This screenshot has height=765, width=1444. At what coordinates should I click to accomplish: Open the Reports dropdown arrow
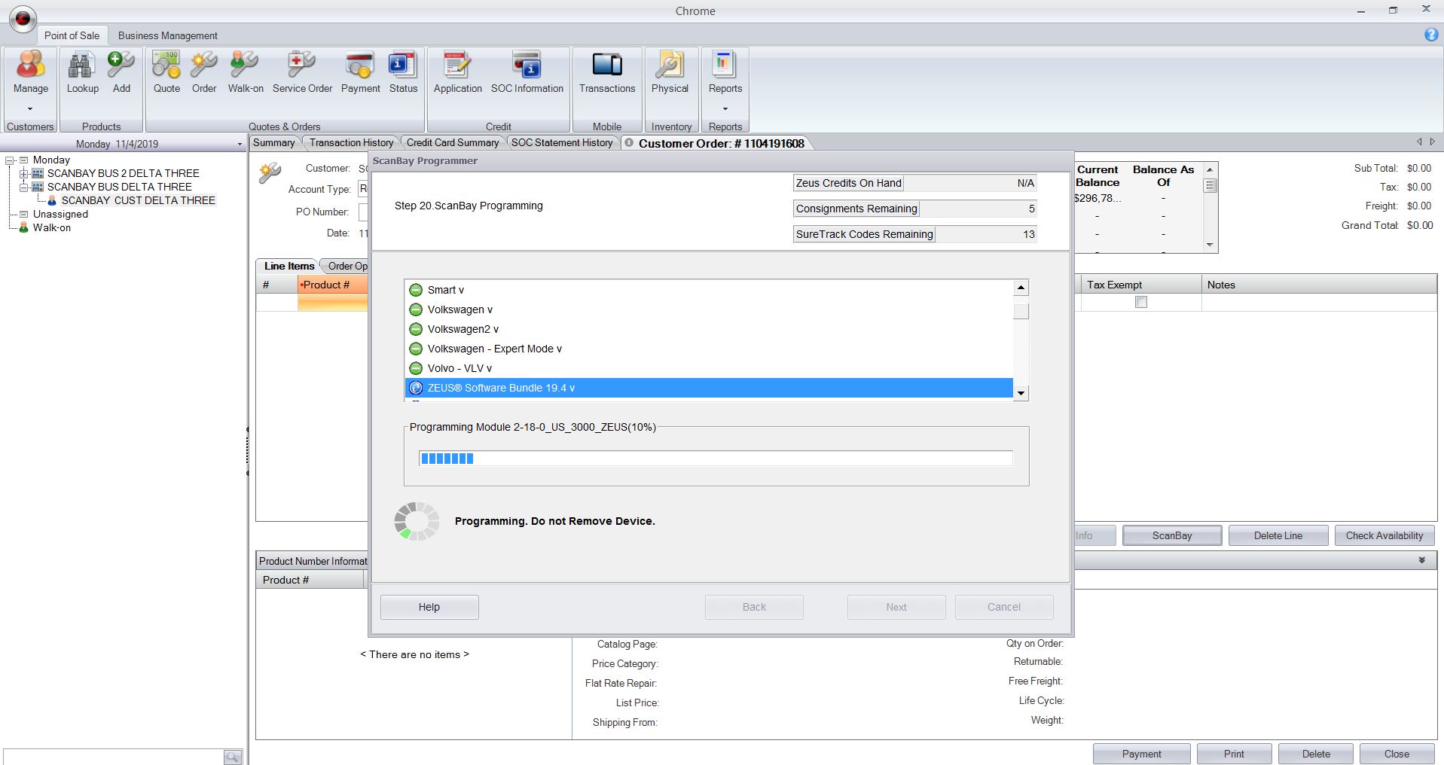[725, 108]
